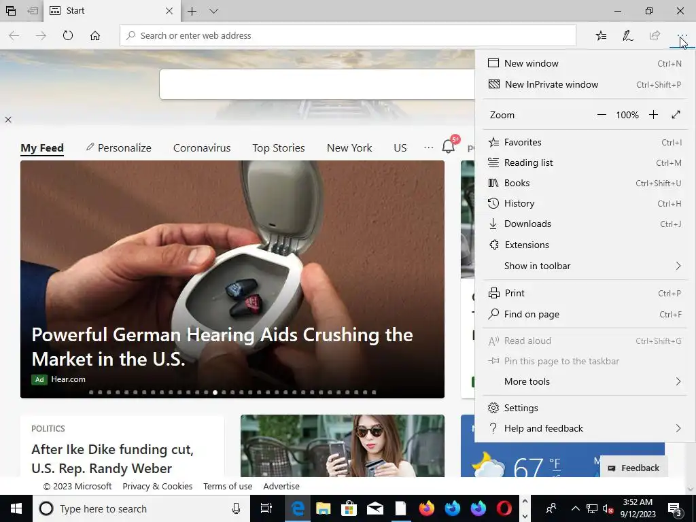696x522 pixels.
Task: Open Privacy & Cookies link
Action: click(x=158, y=487)
